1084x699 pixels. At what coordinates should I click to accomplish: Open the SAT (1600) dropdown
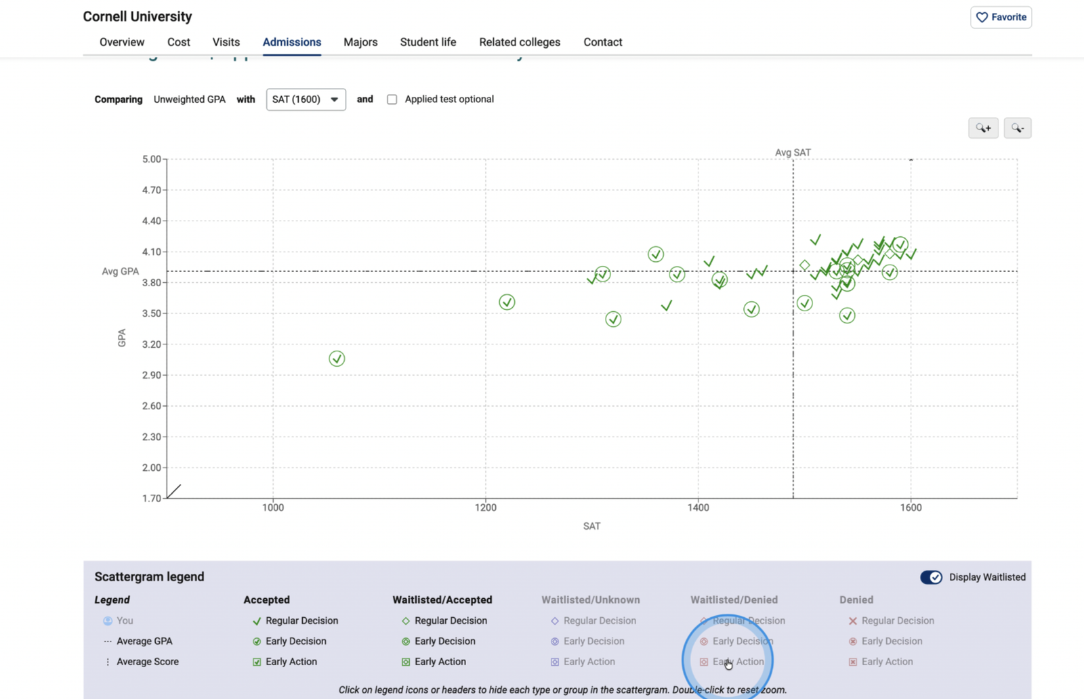[306, 99]
